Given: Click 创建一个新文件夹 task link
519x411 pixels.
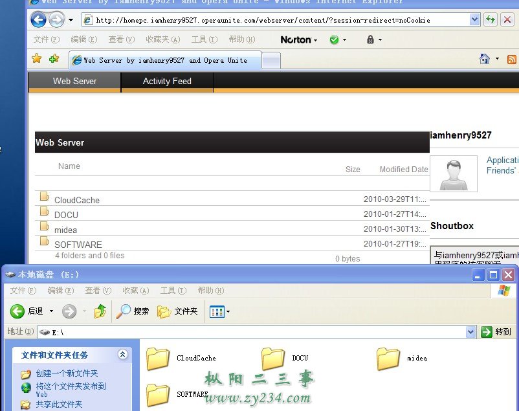Looking at the screenshot, I should [x=67, y=373].
